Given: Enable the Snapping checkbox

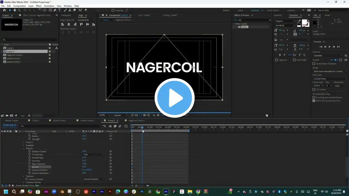Looking at the screenshot, I should pyautogui.click(x=113, y=10).
